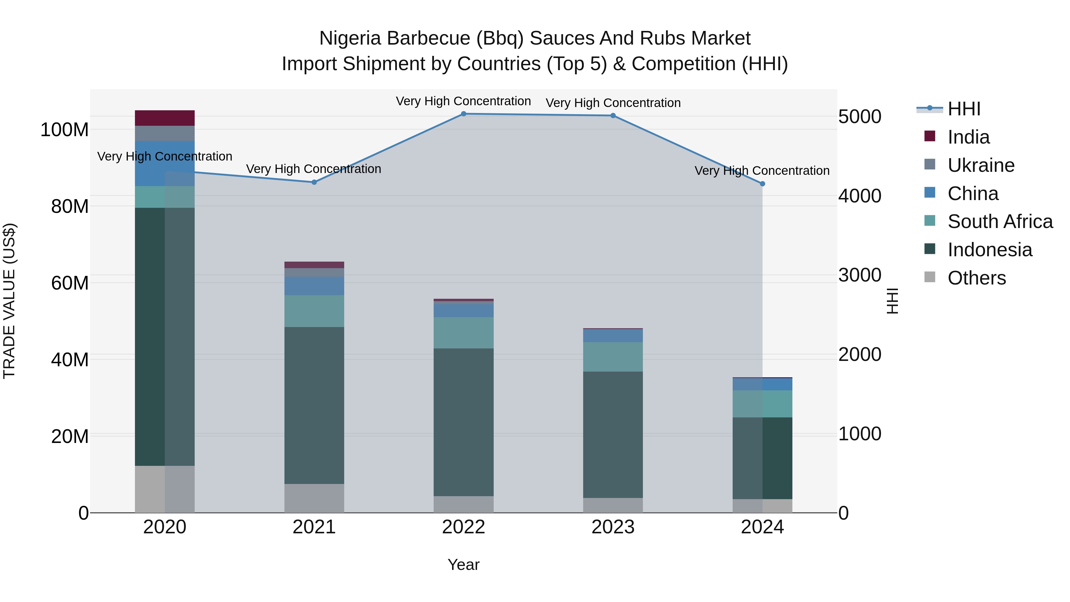The height and width of the screenshot is (602, 1070).
Task: Click the 5000 right axis tick label
Action: click(x=859, y=116)
